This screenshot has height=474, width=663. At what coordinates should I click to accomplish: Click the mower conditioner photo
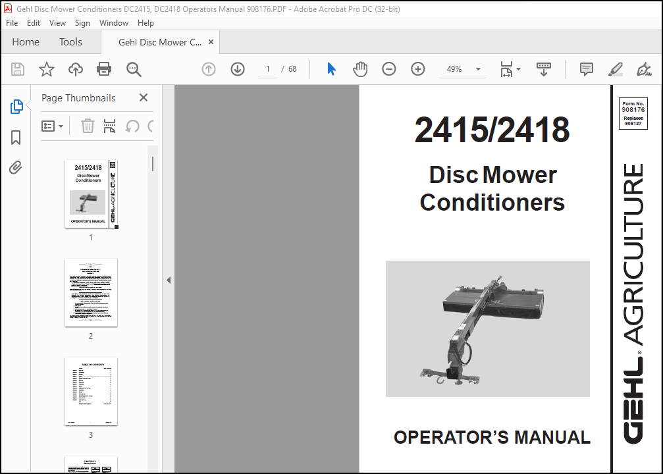487,329
